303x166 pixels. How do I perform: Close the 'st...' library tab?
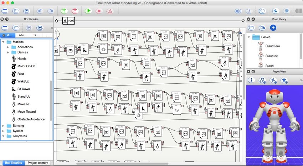(x=4, y=36)
